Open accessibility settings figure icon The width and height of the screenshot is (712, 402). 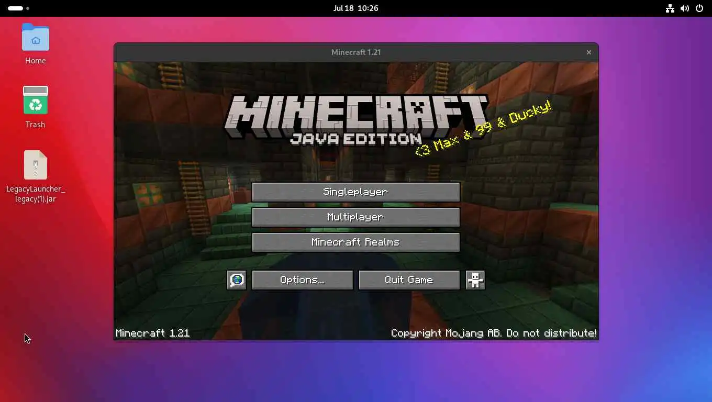click(x=475, y=280)
